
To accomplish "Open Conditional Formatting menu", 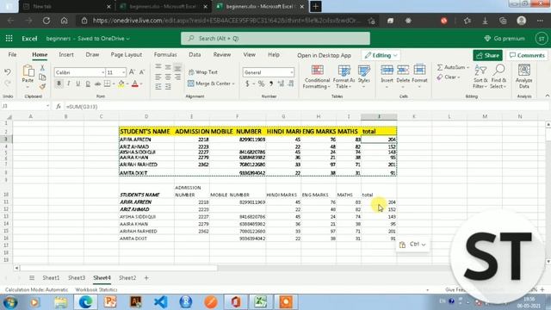I will click(317, 77).
